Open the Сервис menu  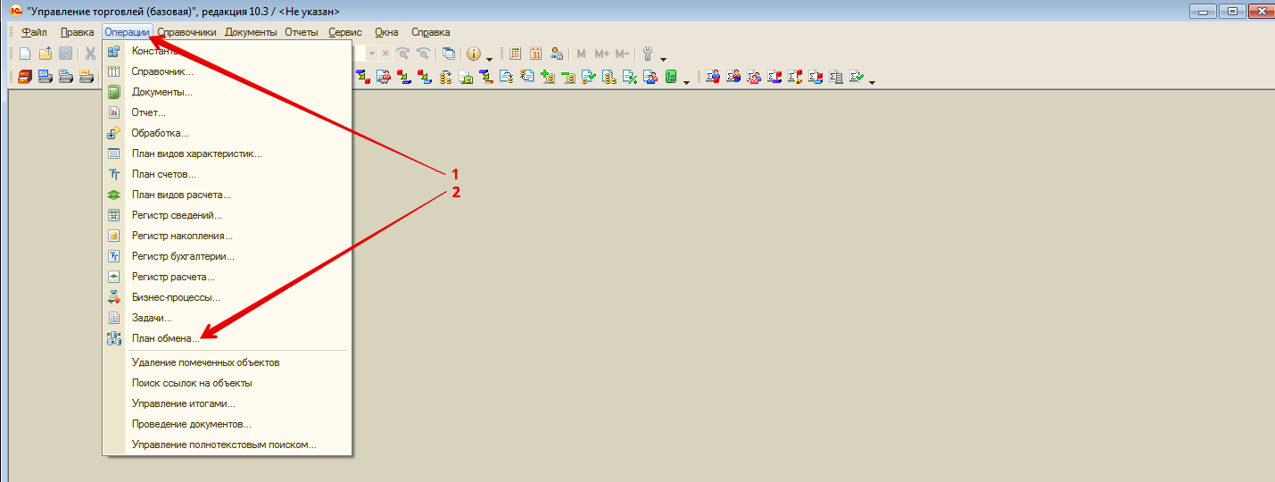pos(344,32)
